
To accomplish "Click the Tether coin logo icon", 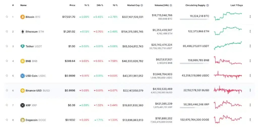I will [22, 46].
